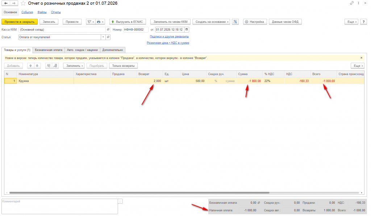The height and width of the screenshot is (216, 371).
Task: Click the Записать button
Action: click(x=49, y=22)
